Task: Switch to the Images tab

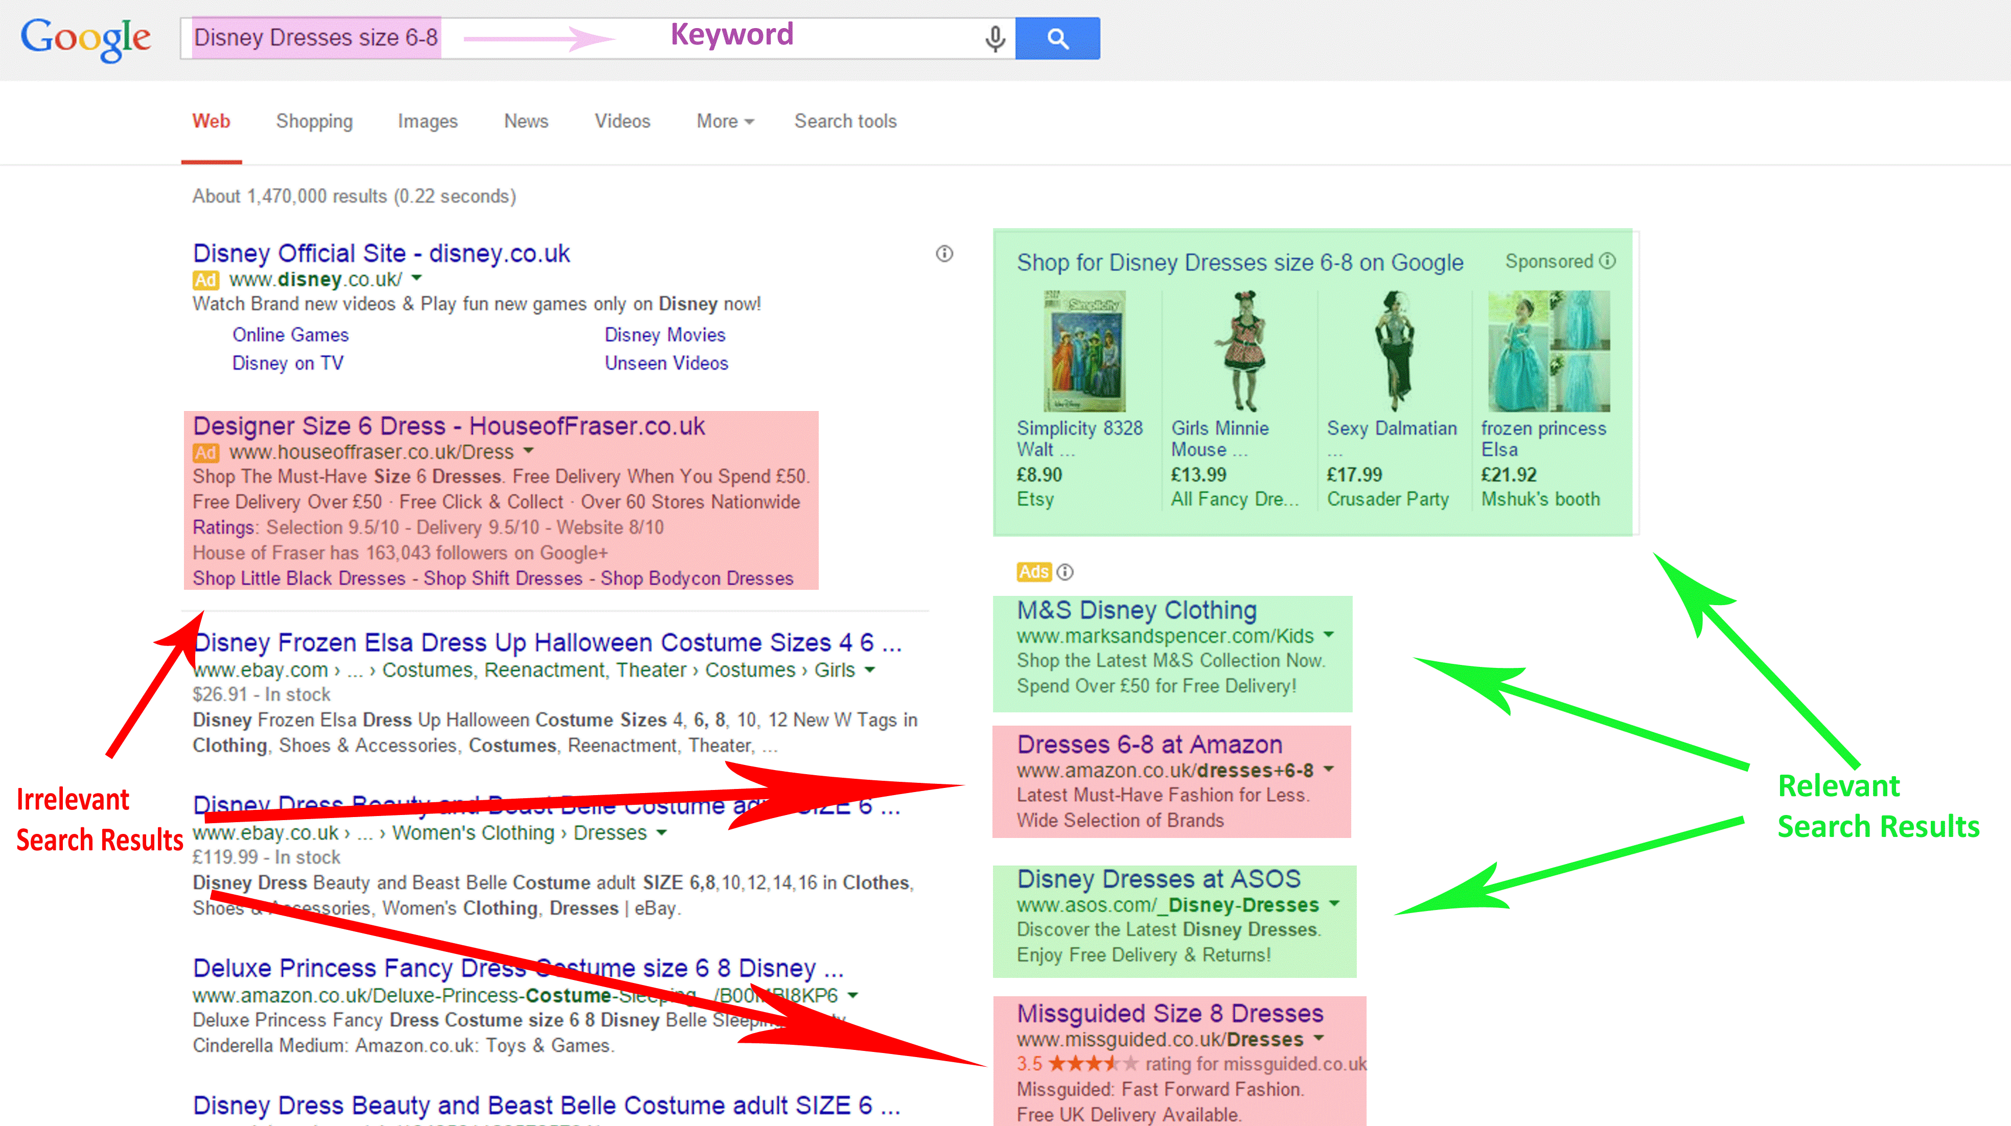Action: point(428,121)
